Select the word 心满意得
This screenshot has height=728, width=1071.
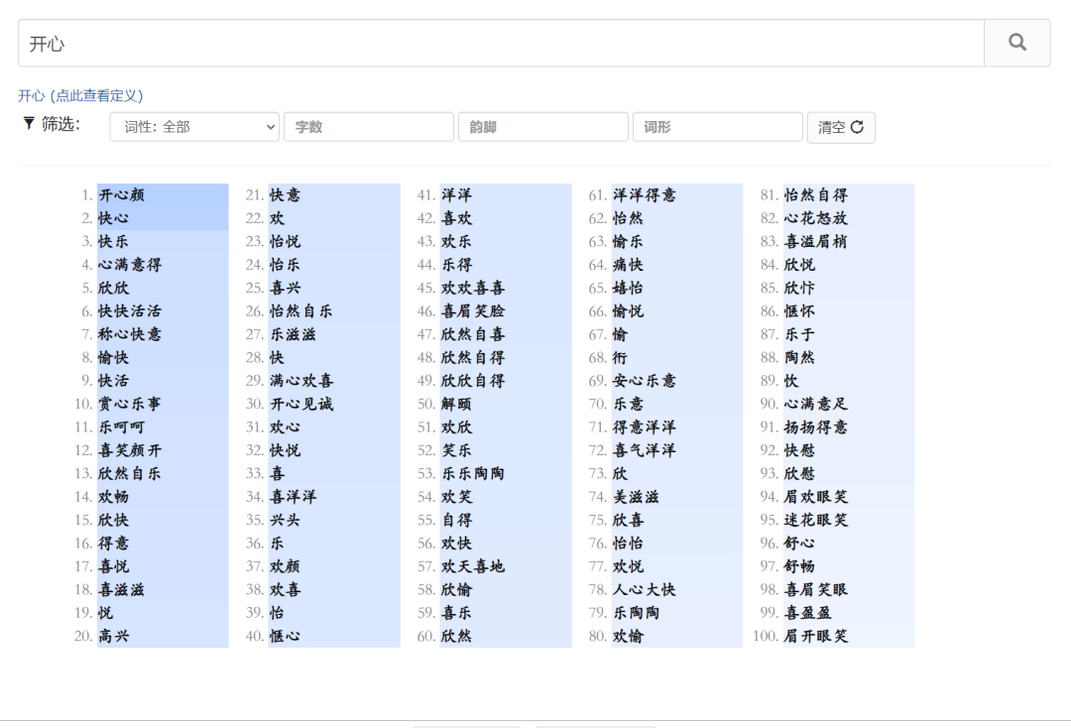pos(130,265)
